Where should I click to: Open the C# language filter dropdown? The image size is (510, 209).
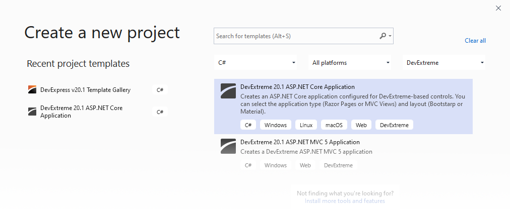tap(256, 63)
